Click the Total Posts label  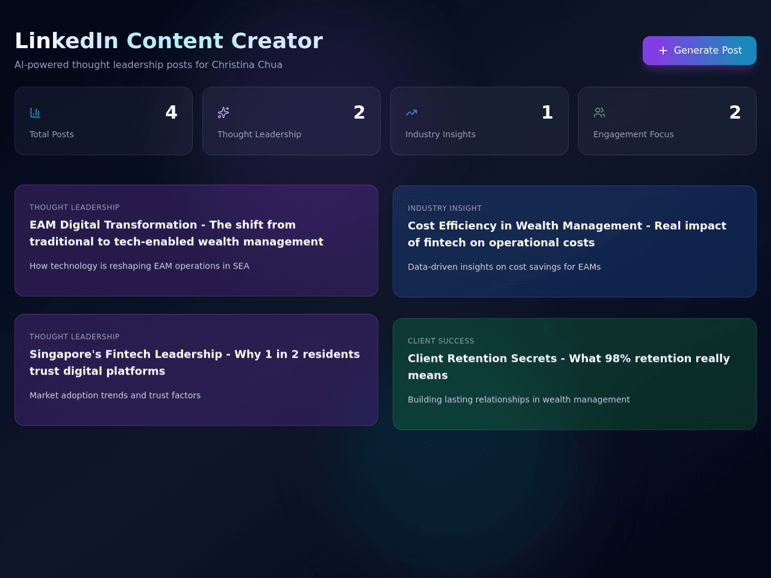52,134
